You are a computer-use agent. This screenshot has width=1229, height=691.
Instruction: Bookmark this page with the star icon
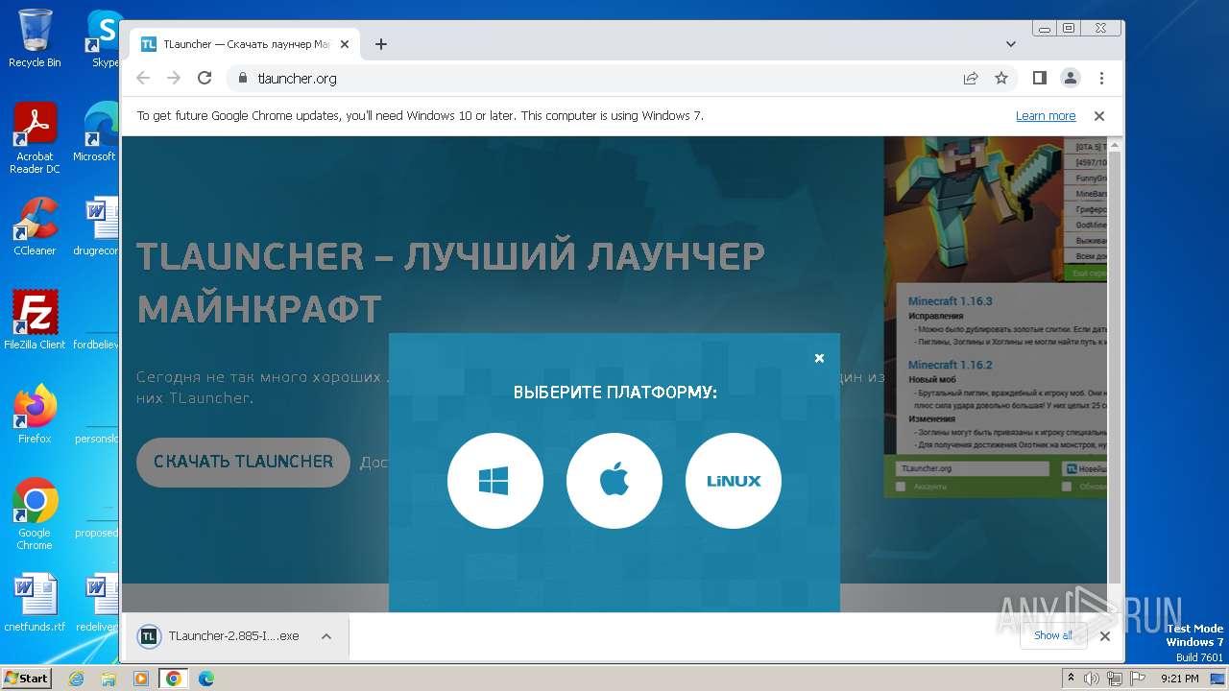coord(1001,78)
